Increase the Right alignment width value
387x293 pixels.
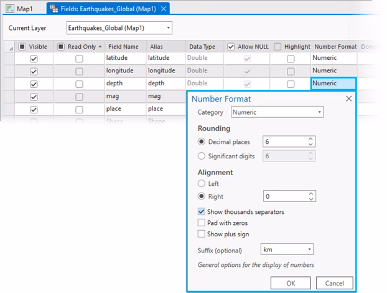[311, 194]
